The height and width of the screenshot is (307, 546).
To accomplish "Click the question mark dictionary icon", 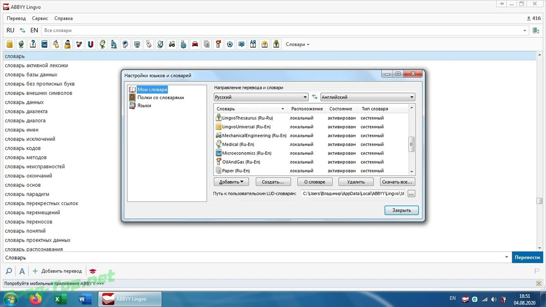I will pos(33,44).
